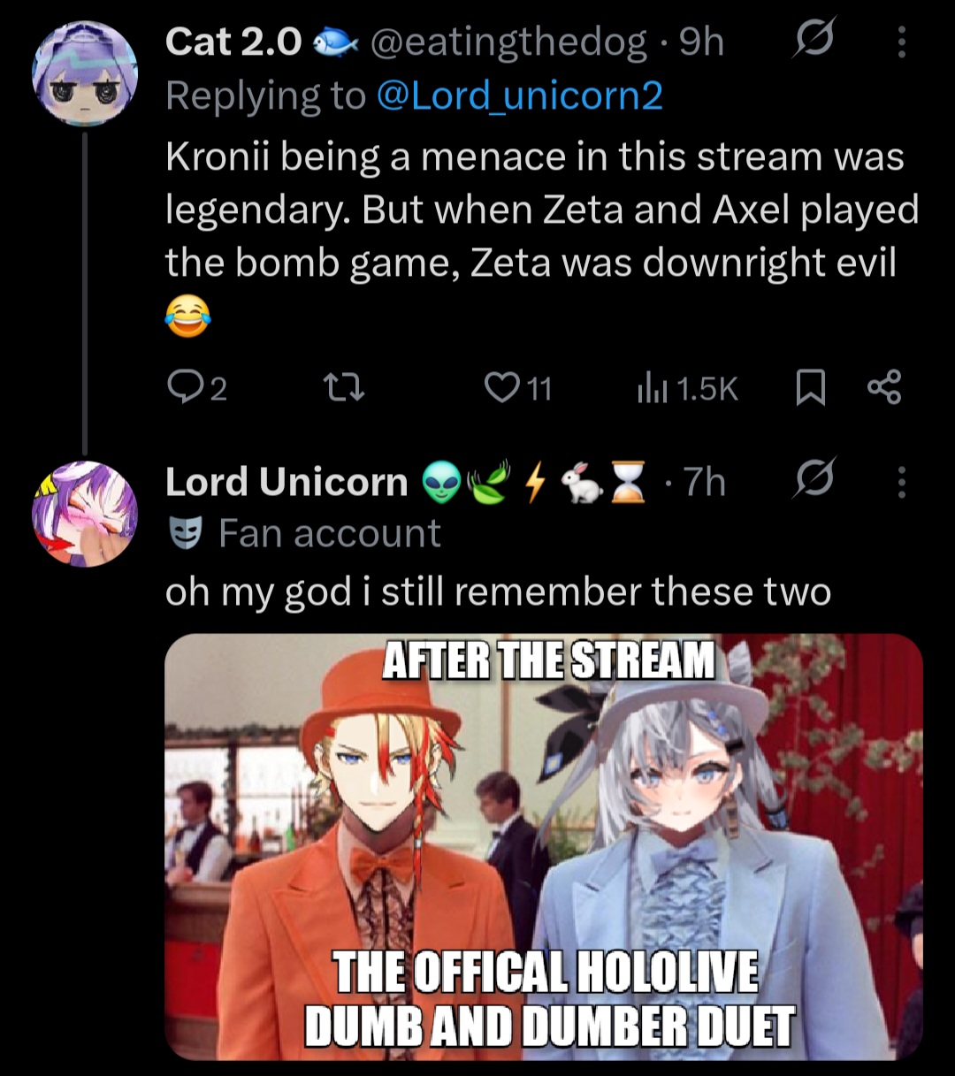Screen dimensions: 955x1076
Task: Open the 7h timestamp on Lord Unicorn's tweet
Action: (x=705, y=482)
